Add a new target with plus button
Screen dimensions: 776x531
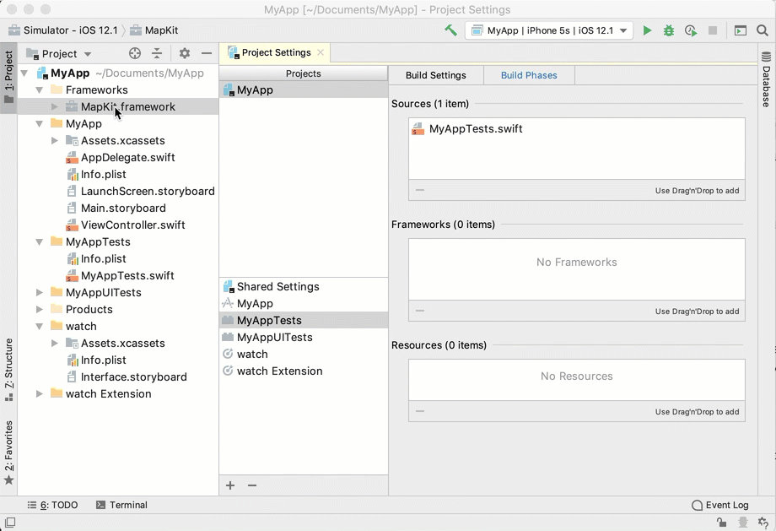click(230, 485)
